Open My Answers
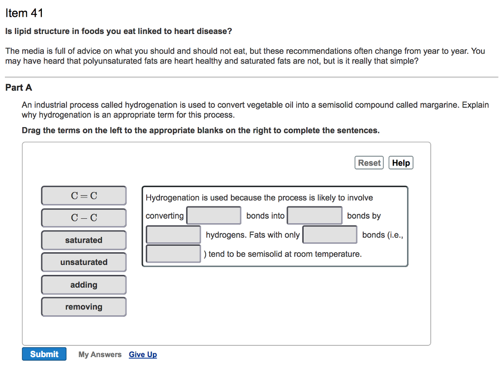The width and height of the screenshot is (504, 367). pos(100,355)
